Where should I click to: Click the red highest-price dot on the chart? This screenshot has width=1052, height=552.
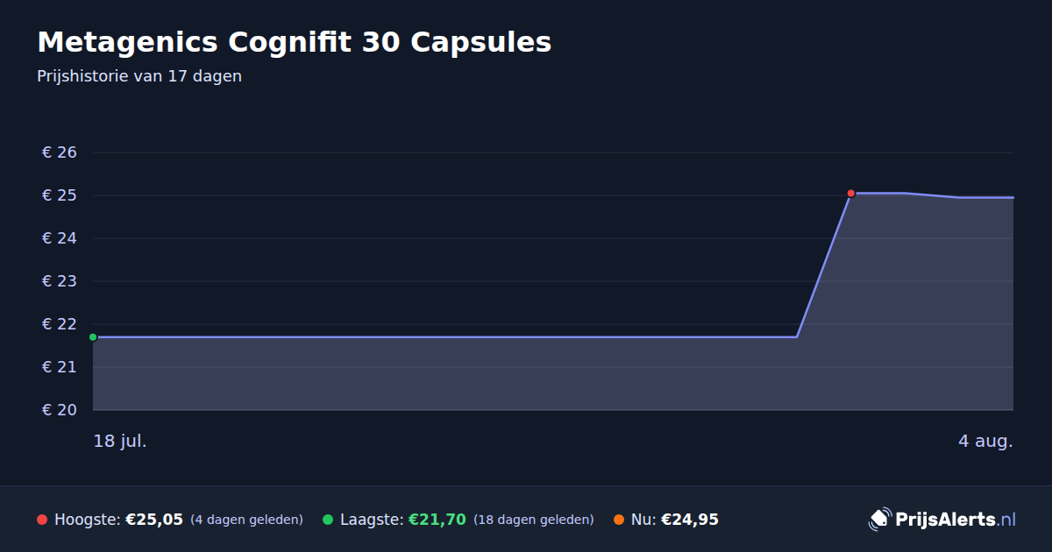tap(851, 193)
